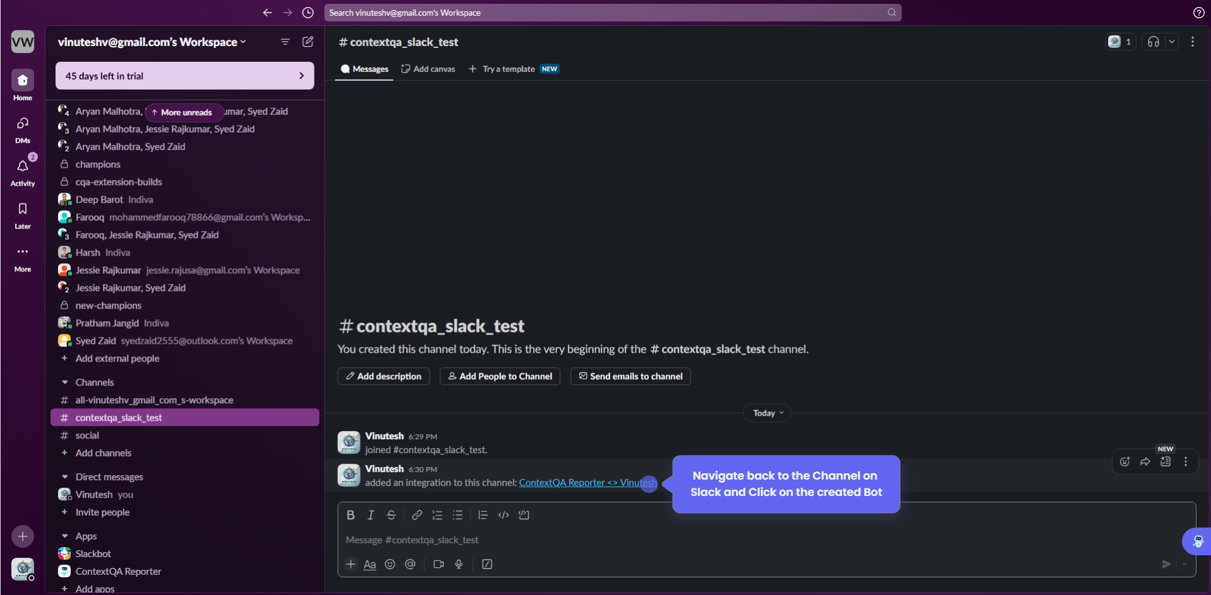This screenshot has height=595, width=1211.
Task: Toggle italic formatting in composer
Action: [371, 515]
